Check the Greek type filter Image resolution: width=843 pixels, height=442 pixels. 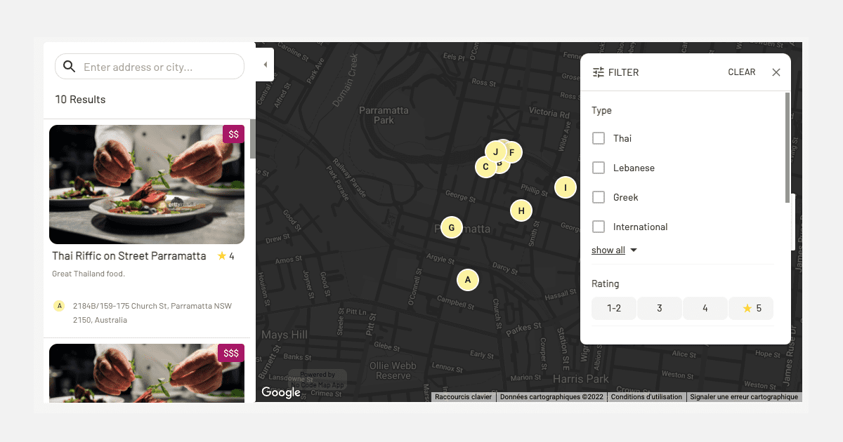tap(599, 197)
